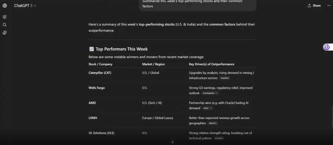Click the page scrollbar on the right

(x=331, y=113)
